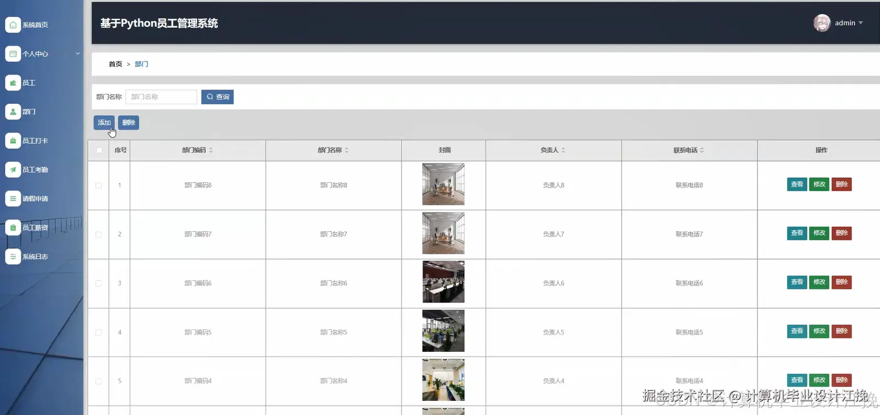The height and width of the screenshot is (415, 880).
Task: Click the sort arrows on 联系电话 column
Action: coord(702,150)
